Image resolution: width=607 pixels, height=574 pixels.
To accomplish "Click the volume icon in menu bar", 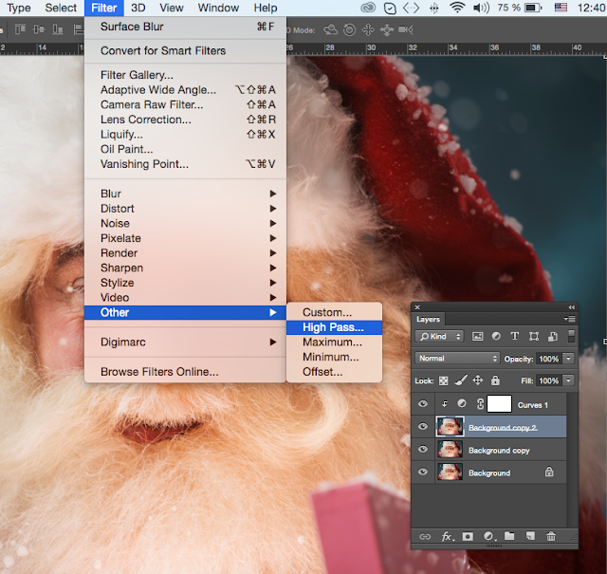I will point(481,8).
